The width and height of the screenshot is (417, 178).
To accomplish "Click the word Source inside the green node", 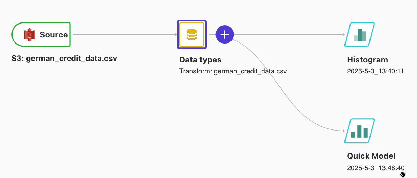I will pyautogui.click(x=54, y=35).
